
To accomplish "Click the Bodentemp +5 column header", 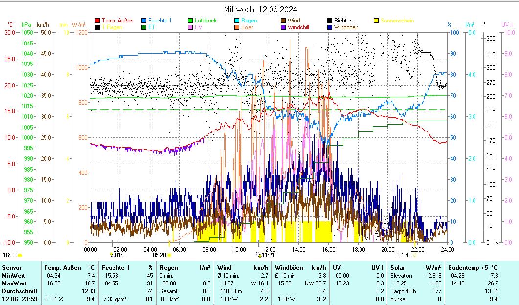I will (x=467, y=268).
